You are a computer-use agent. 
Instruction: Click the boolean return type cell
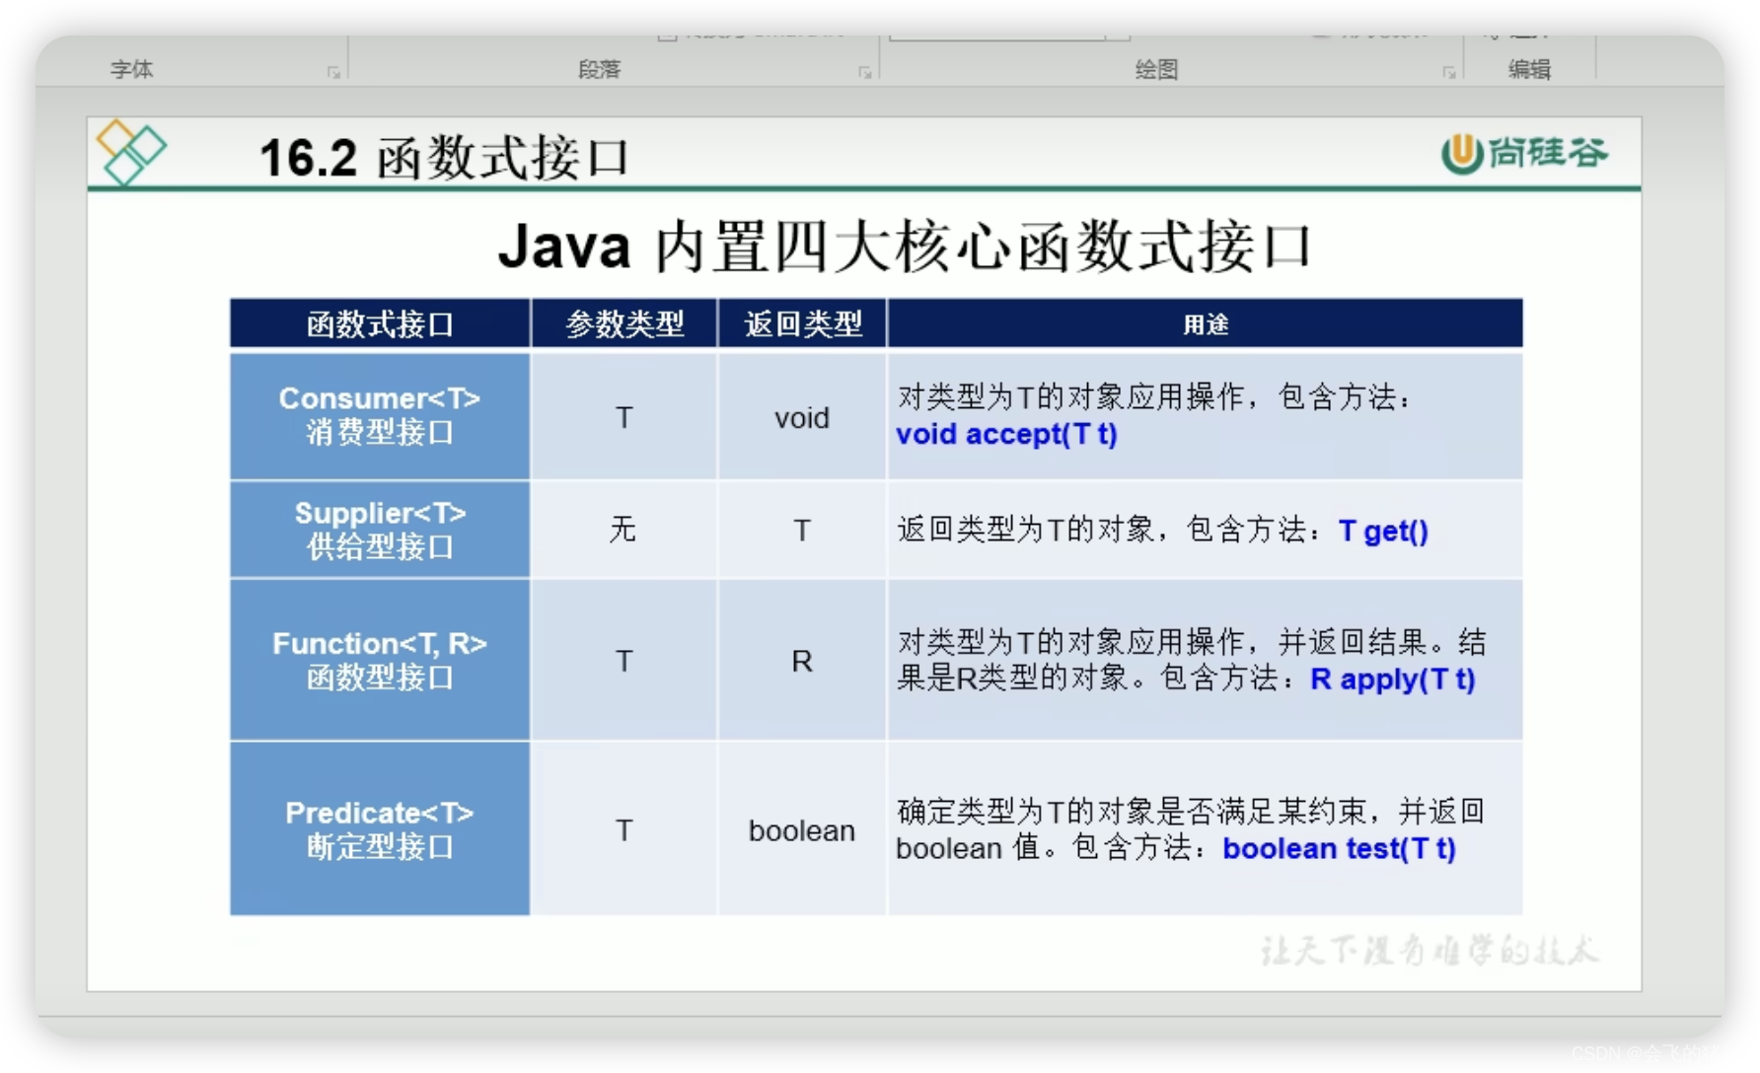coord(802,829)
